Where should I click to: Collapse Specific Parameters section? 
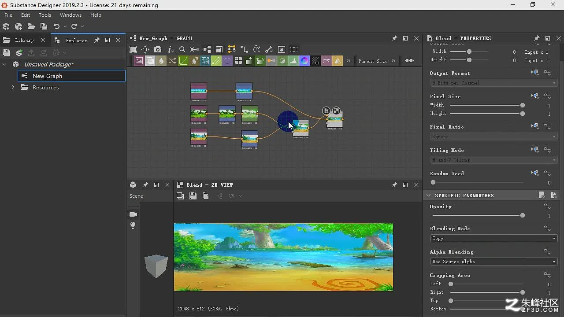429,195
